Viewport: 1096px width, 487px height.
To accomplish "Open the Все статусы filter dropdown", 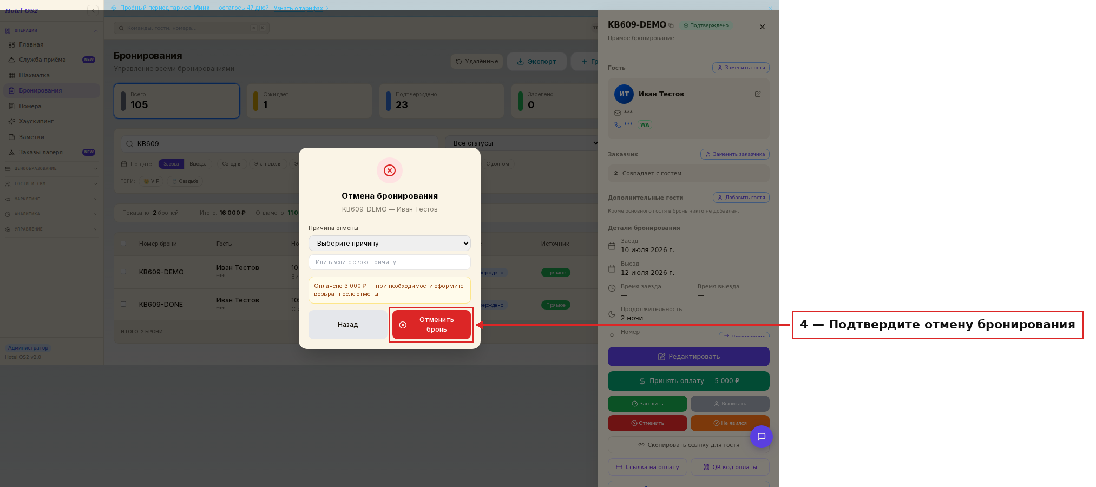I will pos(522,143).
